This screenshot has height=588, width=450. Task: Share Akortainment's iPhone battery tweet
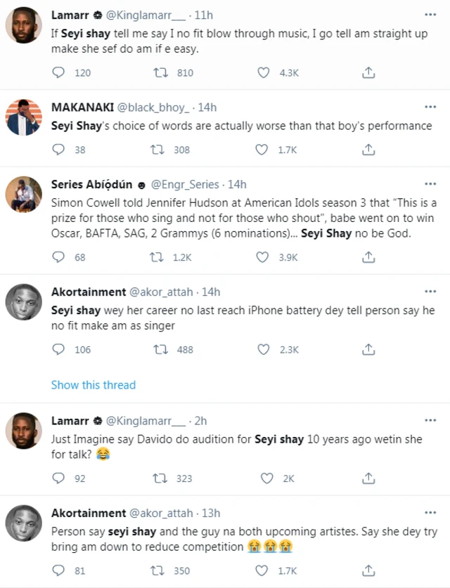[368, 349]
